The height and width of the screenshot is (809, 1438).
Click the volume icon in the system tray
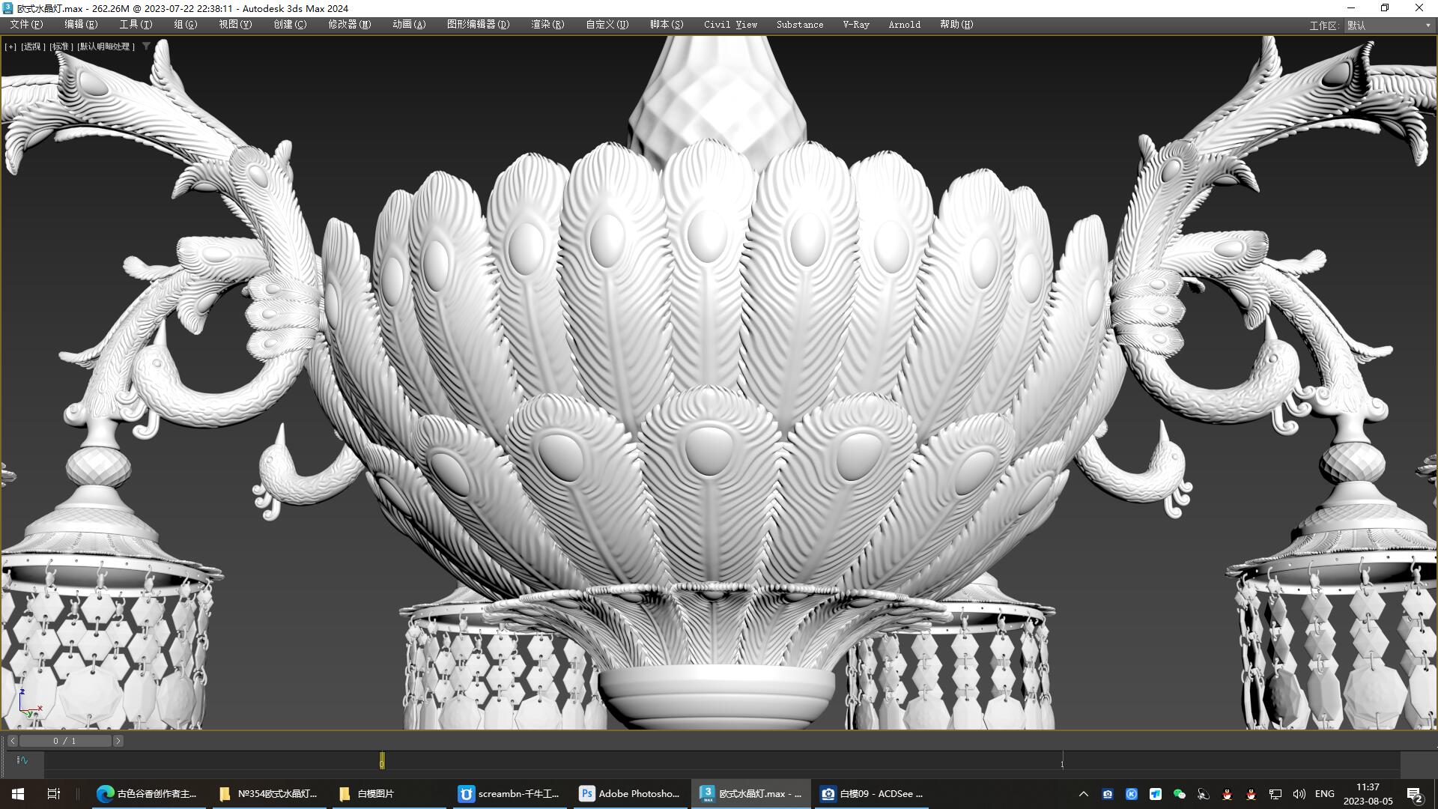[x=1299, y=793]
